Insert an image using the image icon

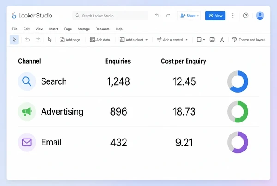pyautogui.click(x=212, y=40)
